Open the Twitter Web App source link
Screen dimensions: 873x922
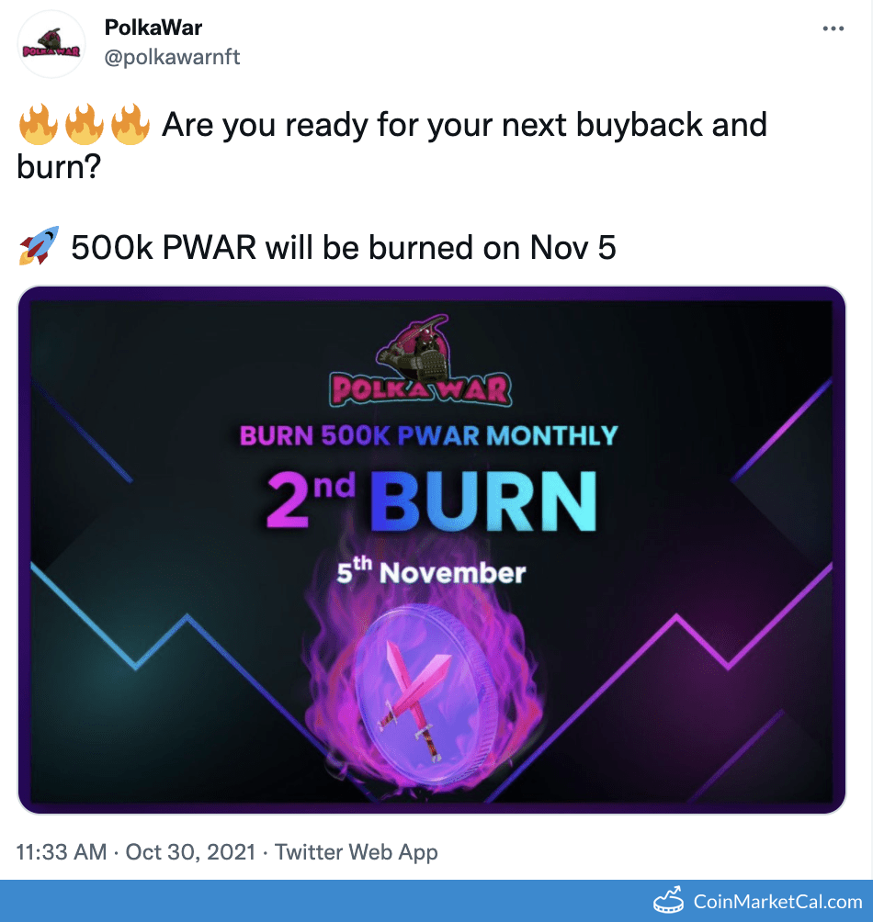[x=357, y=852]
